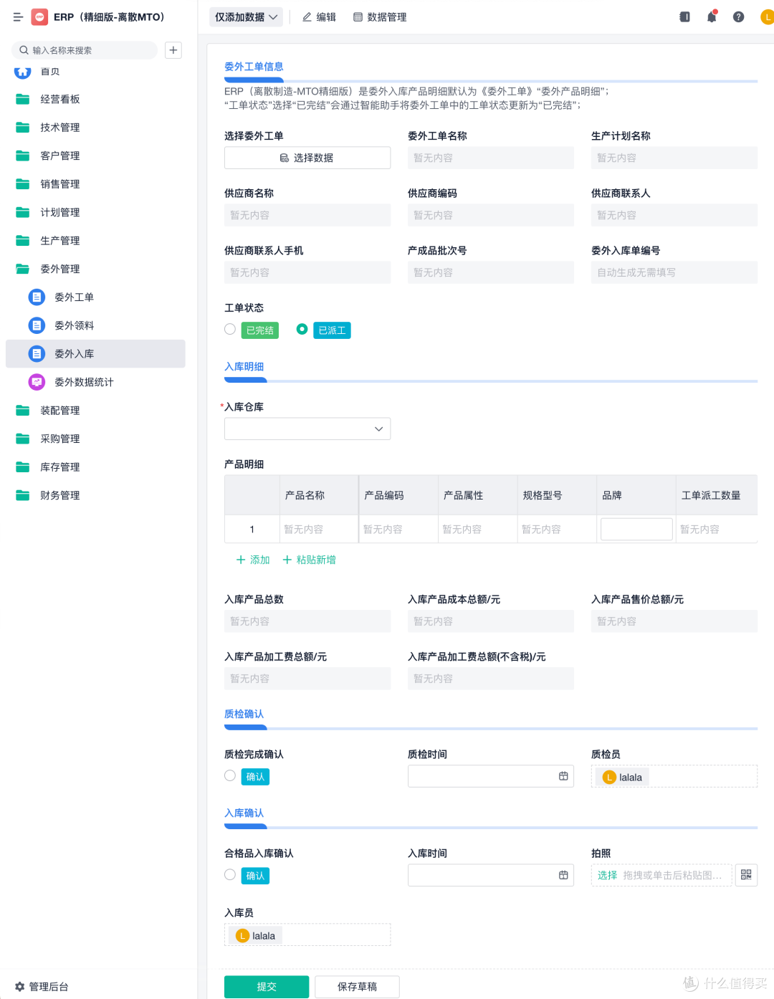Open 数据管理 from the top bar

coord(380,17)
